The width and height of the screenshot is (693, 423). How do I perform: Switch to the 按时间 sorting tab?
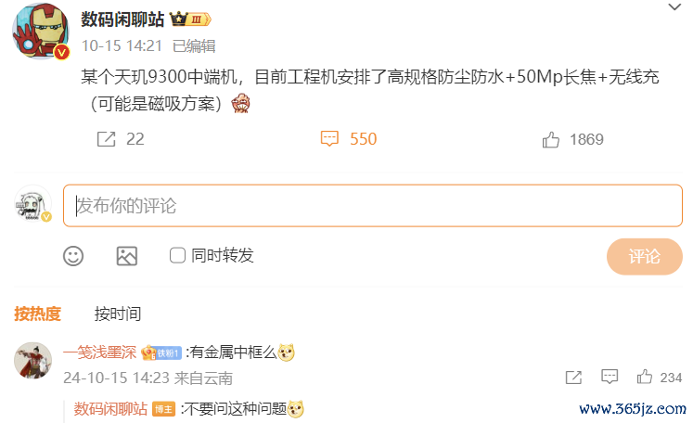click(x=118, y=314)
